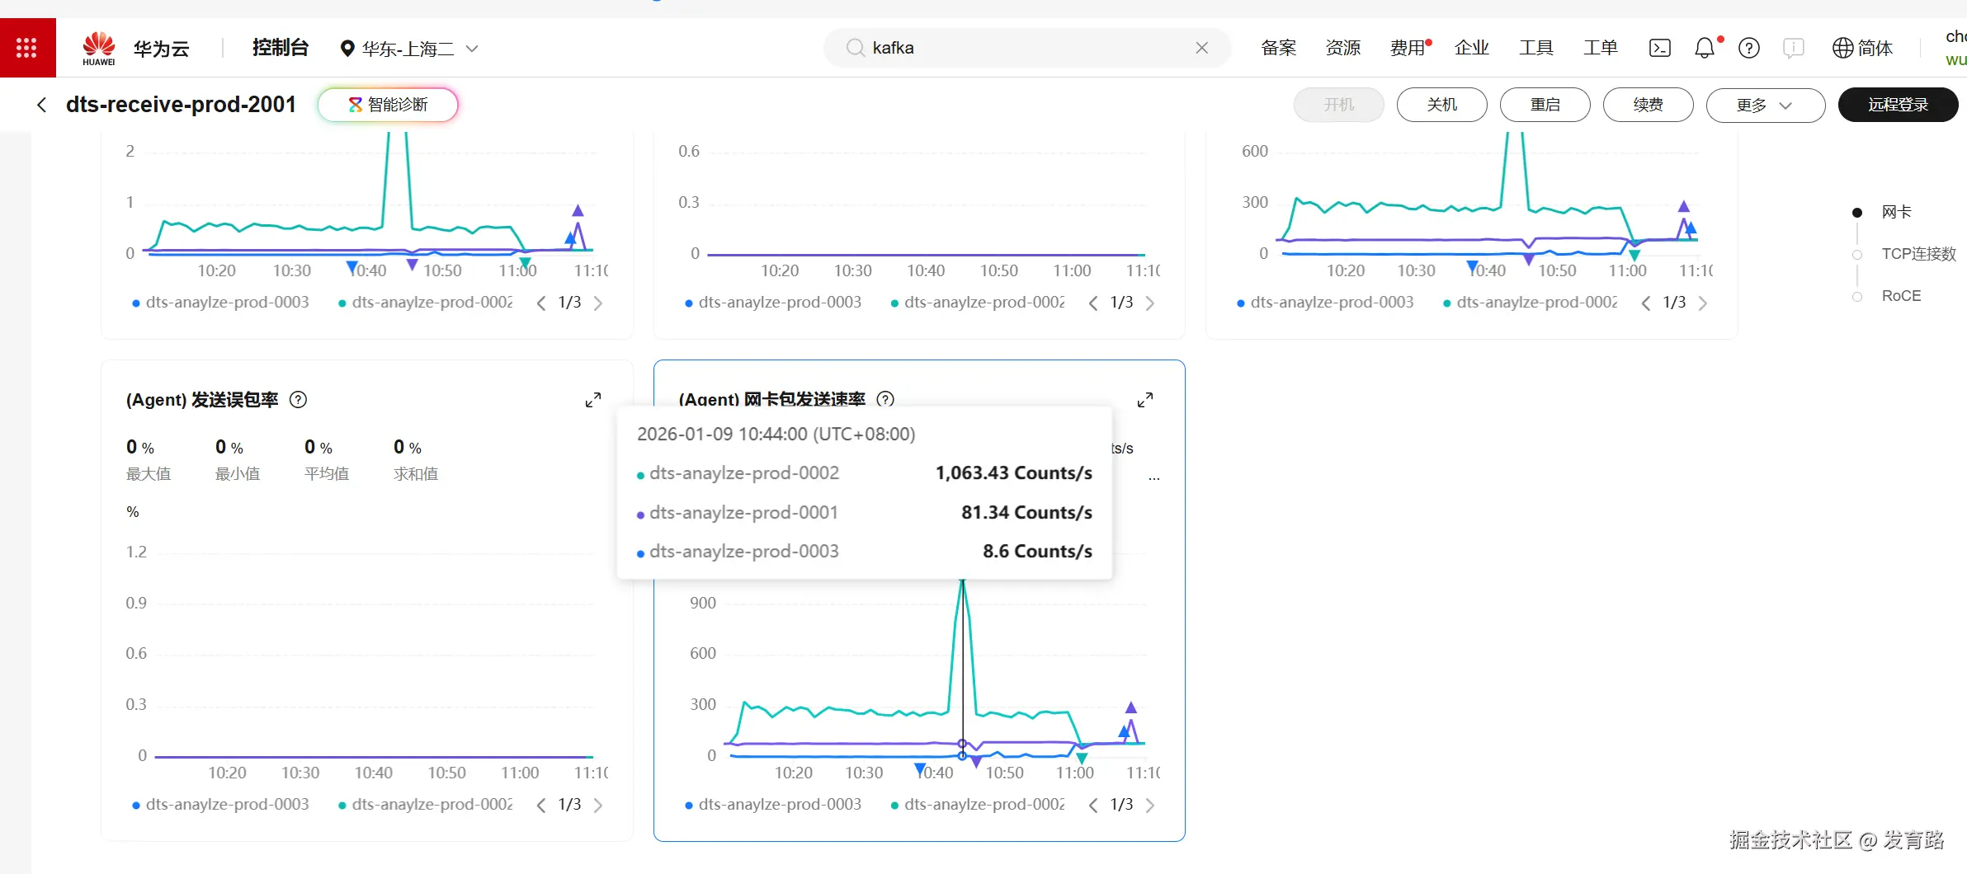The image size is (1967, 874).
Task: Open the 企业 menu
Action: pyautogui.click(x=1472, y=48)
